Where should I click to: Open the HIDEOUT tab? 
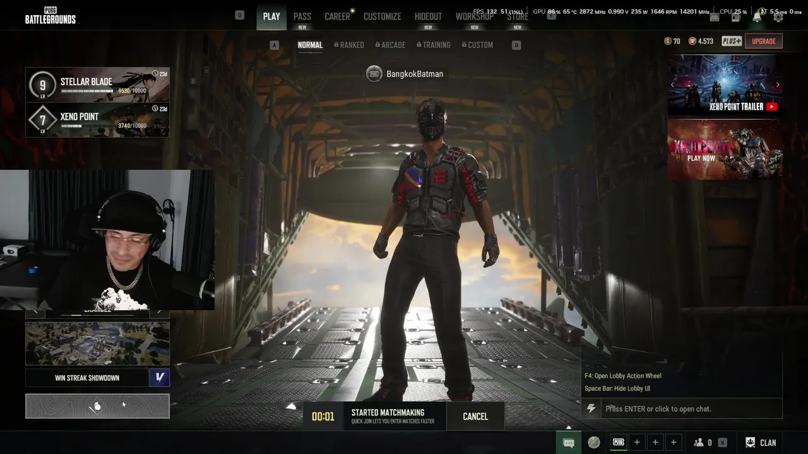428,17
